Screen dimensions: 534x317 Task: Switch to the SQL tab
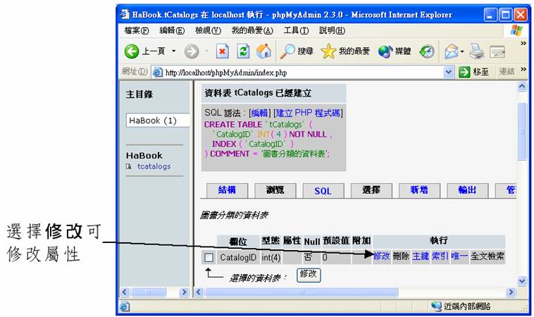point(323,191)
